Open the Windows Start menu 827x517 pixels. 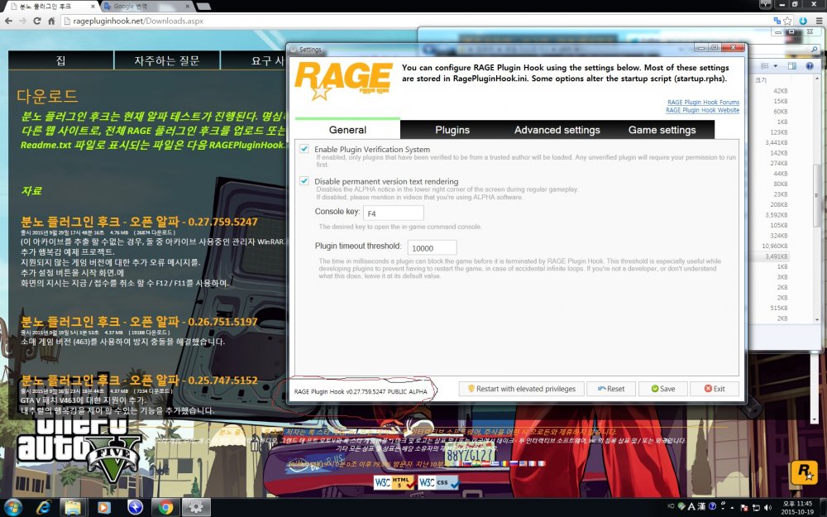12,507
